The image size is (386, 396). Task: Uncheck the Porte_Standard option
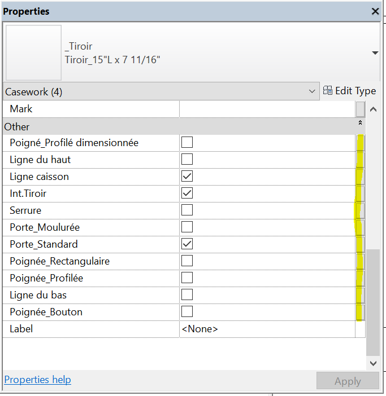tap(187, 244)
